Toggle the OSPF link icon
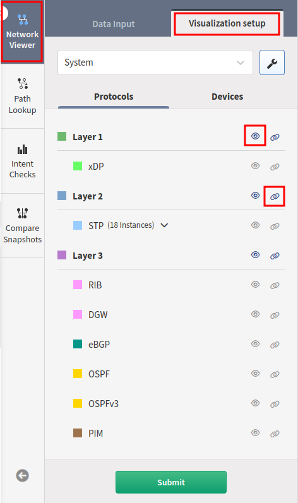 click(275, 374)
